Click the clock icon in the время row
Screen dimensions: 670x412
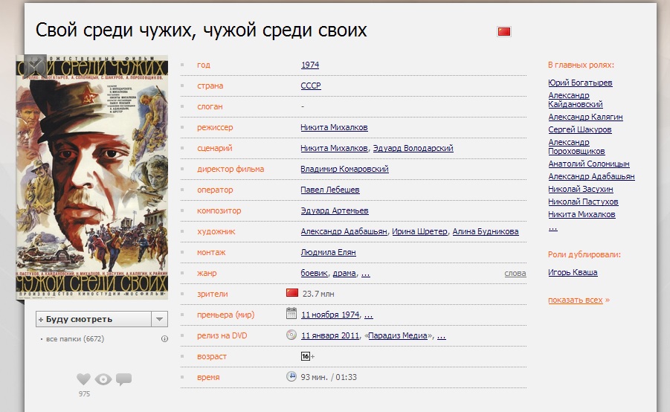pos(291,376)
